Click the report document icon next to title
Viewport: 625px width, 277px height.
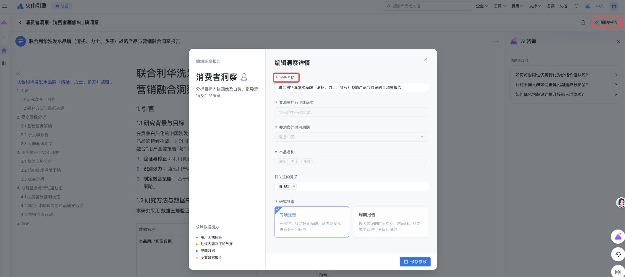[x=21, y=41]
